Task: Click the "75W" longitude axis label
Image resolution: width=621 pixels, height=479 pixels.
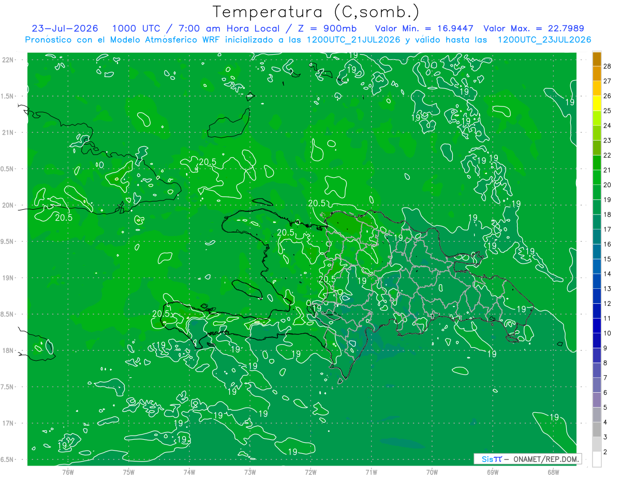Action: [x=129, y=472]
